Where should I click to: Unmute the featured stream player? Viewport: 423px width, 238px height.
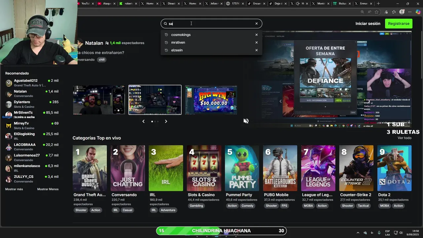coord(246,121)
